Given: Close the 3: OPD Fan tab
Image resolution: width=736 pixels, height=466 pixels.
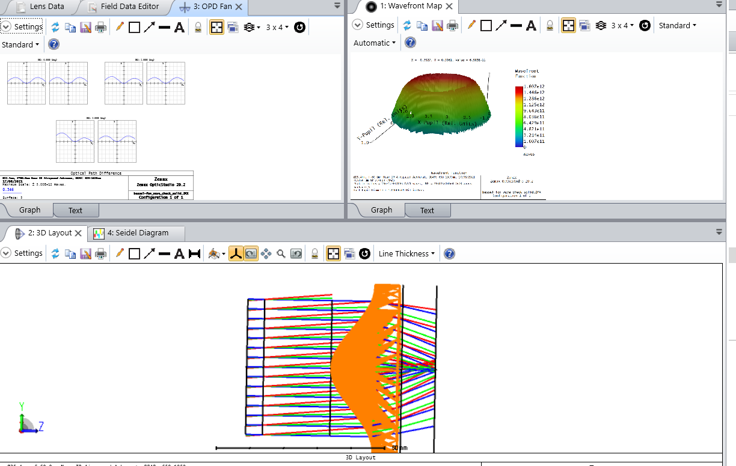Looking at the screenshot, I should pos(239,7).
